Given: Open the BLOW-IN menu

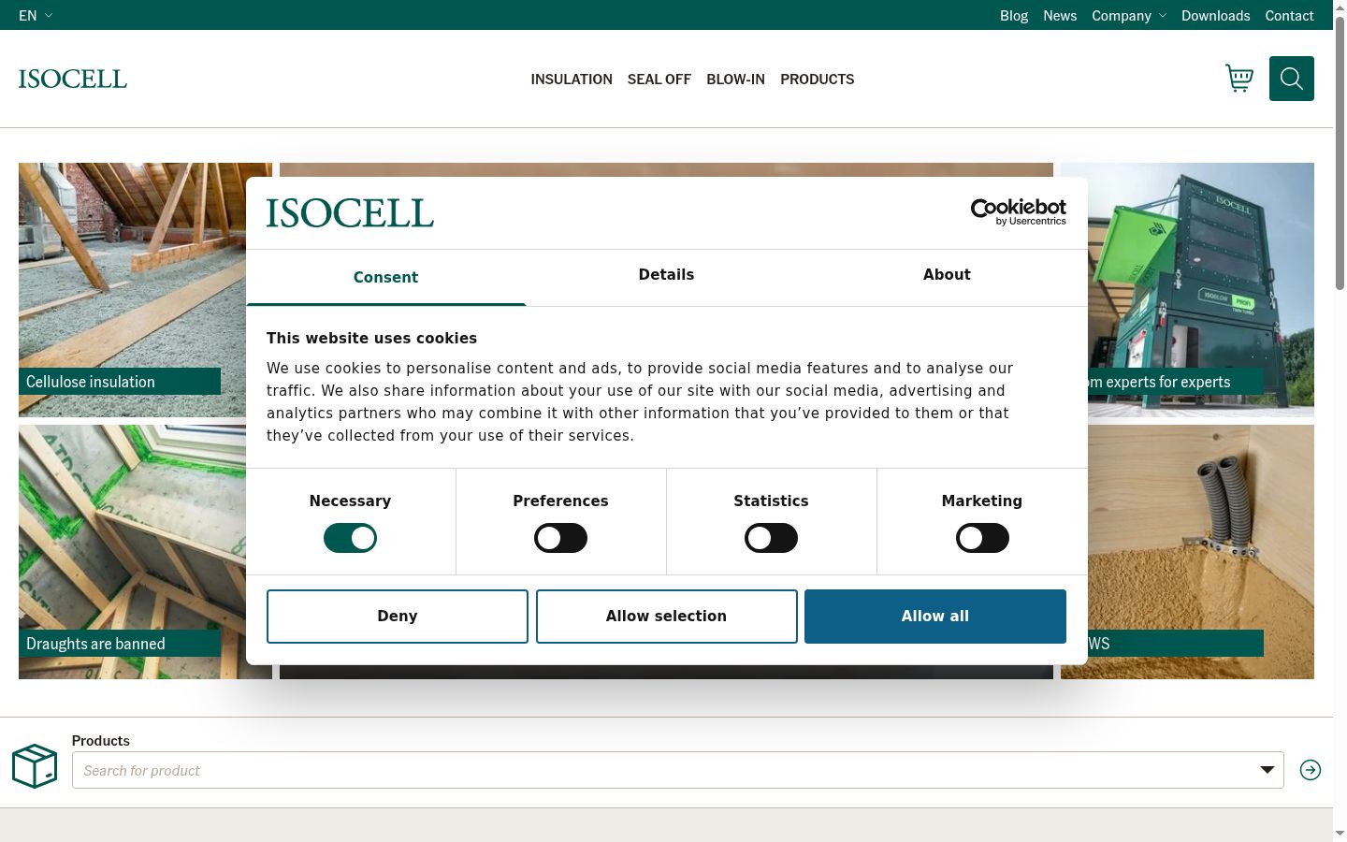Looking at the screenshot, I should click(x=735, y=79).
